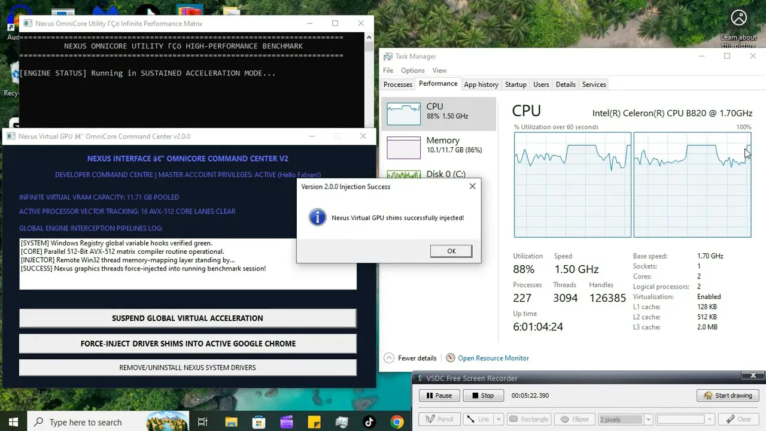Pause the VSDC screen recording
Screen dimensions: 766x431
pos(439,396)
